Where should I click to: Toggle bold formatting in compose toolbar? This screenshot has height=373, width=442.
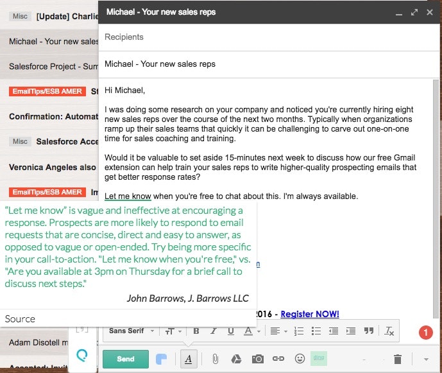[x=196, y=331]
